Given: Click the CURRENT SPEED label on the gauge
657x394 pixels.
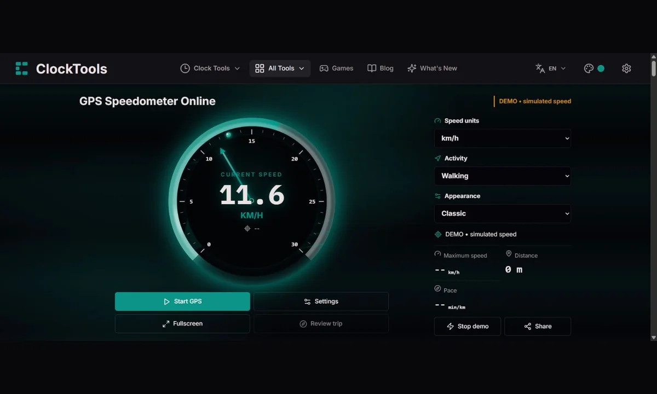Looking at the screenshot, I should point(251,175).
